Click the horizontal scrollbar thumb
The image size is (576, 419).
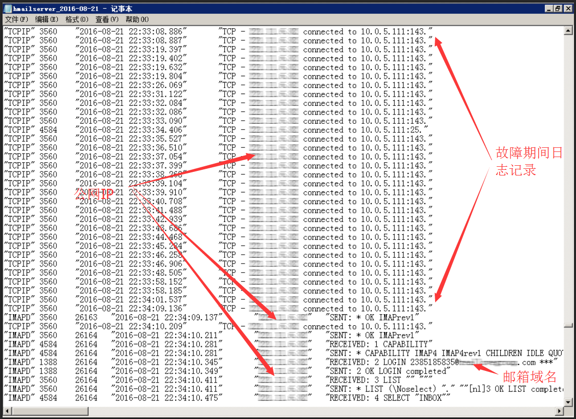(x=50, y=411)
